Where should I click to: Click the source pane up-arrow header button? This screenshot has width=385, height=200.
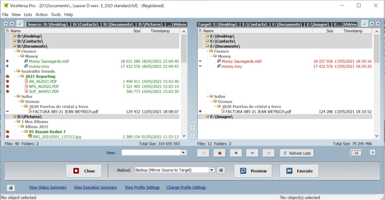pos(12,24)
